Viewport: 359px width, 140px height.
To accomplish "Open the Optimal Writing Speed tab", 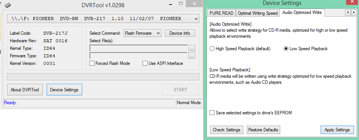I will click(257, 13).
